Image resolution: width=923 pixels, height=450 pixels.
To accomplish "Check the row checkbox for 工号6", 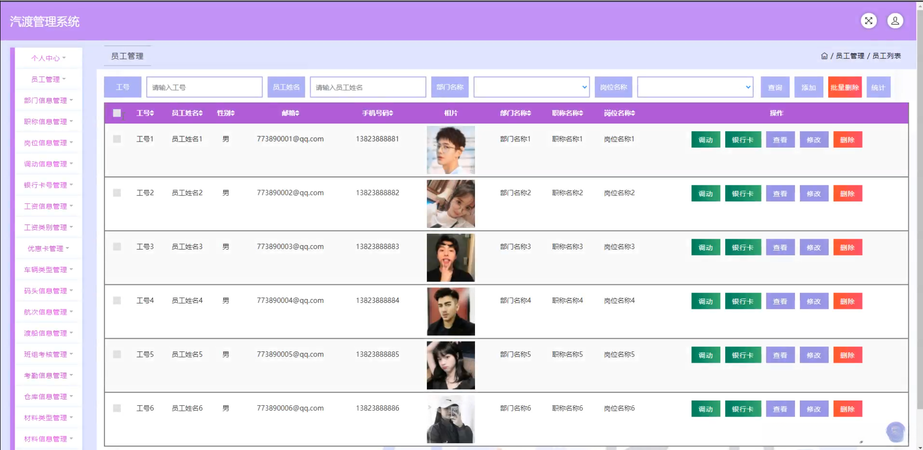I will (117, 408).
